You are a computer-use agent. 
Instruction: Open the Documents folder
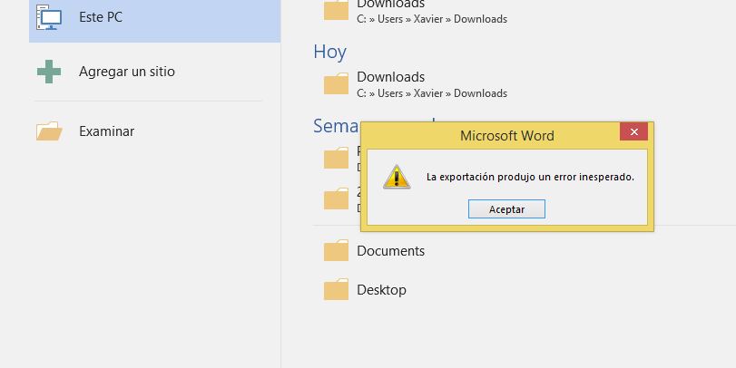[x=390, y=251]
